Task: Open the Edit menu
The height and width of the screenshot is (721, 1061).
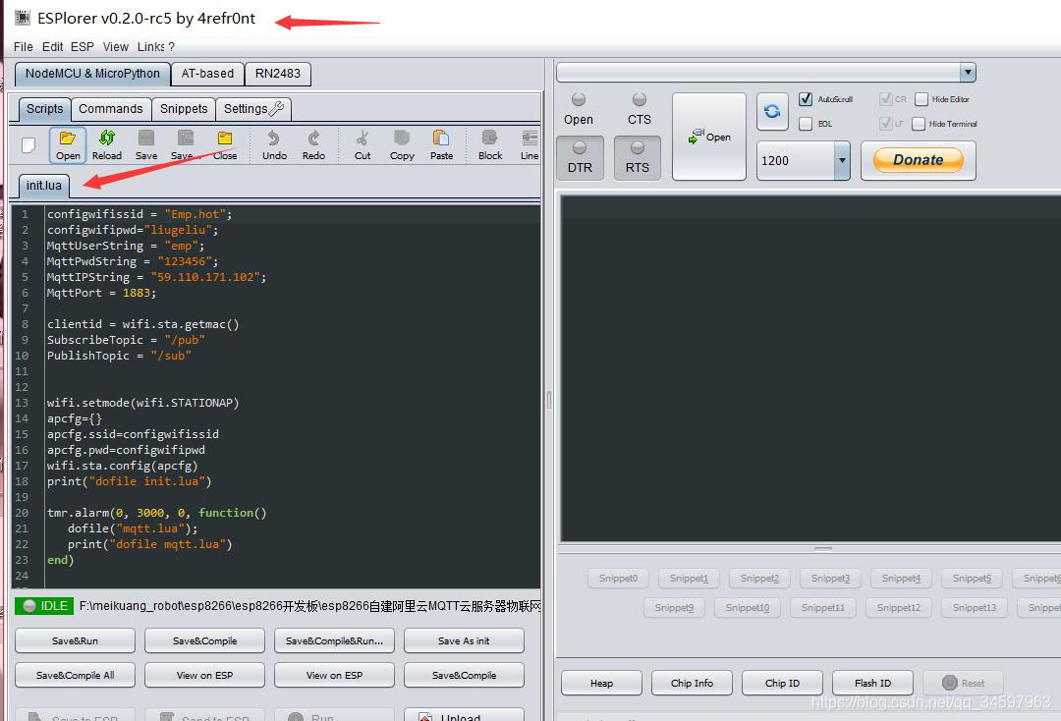Action: coord(52,47)
